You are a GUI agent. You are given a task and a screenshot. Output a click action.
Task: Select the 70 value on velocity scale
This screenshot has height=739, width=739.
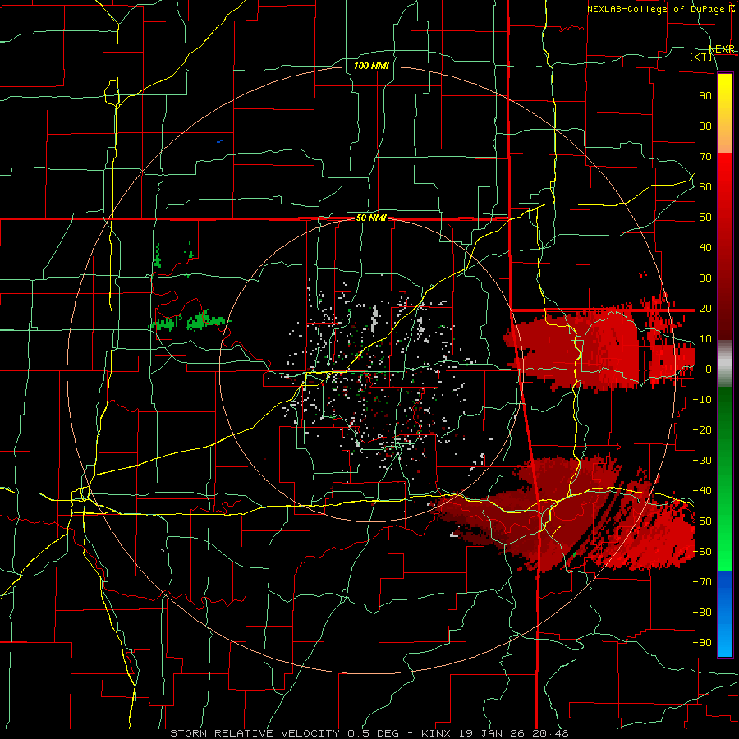point(705,157)
